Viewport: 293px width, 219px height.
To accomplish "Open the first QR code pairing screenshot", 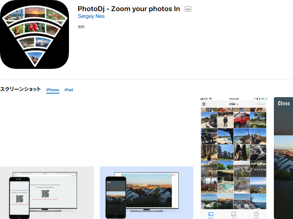I will 47,193.
